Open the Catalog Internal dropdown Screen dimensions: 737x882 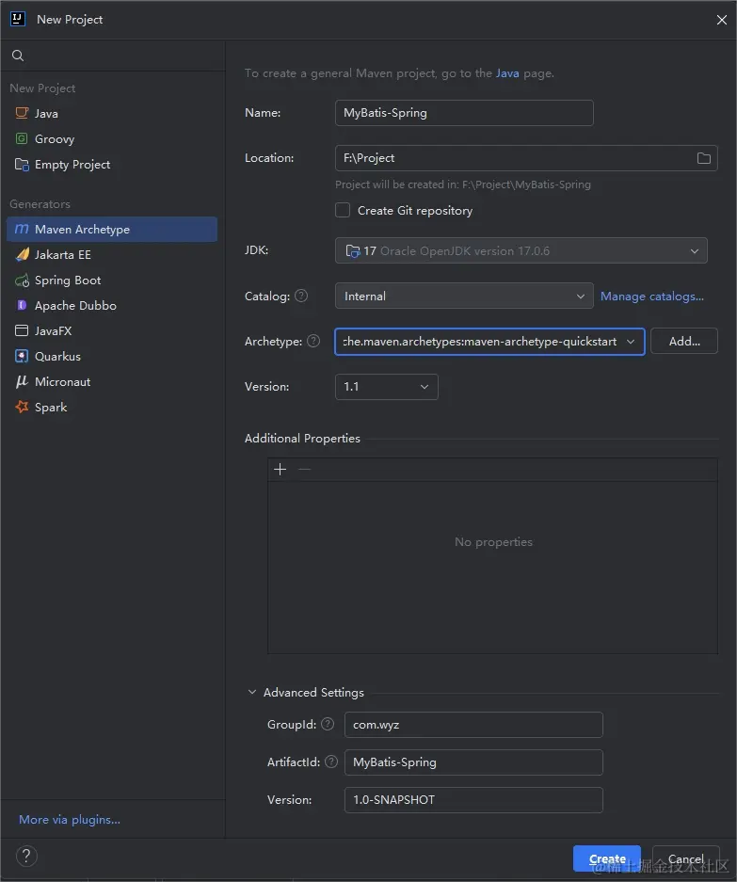click(x=464, y=296)
